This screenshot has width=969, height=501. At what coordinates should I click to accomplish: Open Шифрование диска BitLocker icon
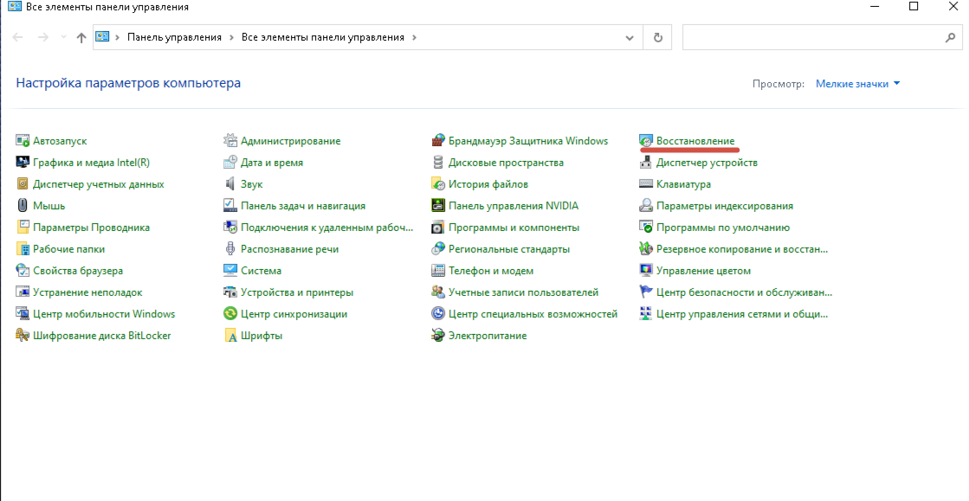pyautogui.click(x=23, y=336)
